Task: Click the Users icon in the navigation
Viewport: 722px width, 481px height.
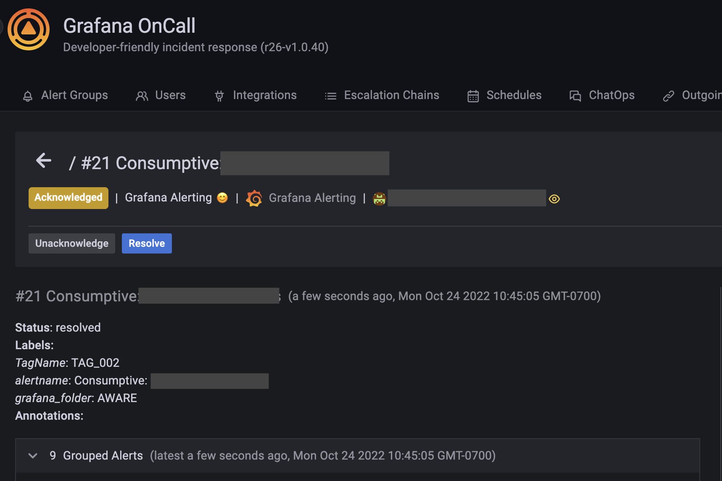Action: click(141, 95)
